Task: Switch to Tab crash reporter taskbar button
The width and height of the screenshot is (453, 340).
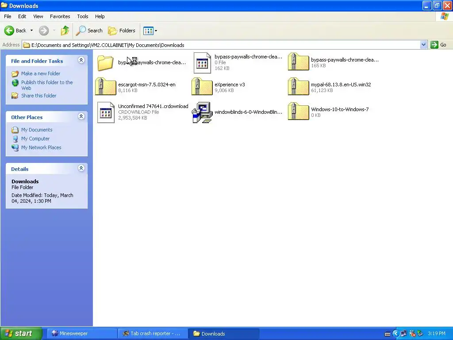Action: coord(153,333)
